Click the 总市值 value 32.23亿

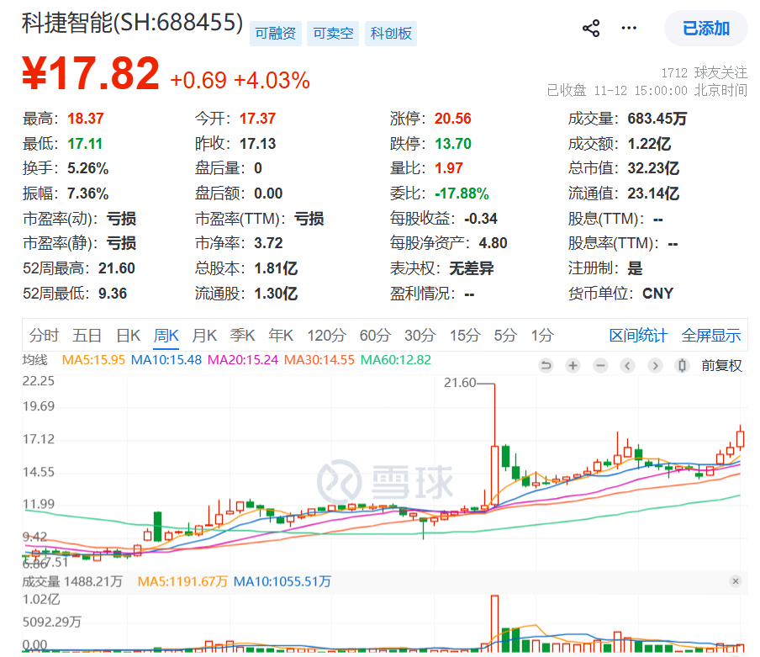[653, 167]
